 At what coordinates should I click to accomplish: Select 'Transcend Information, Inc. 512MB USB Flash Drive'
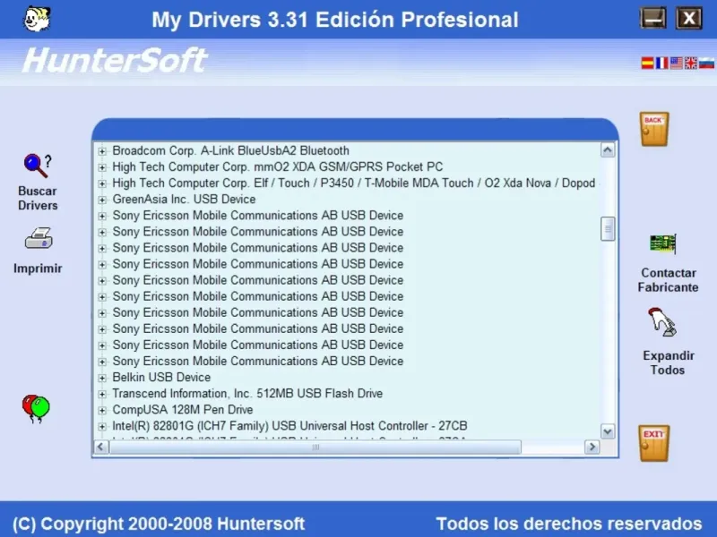(x=247, y=393)
